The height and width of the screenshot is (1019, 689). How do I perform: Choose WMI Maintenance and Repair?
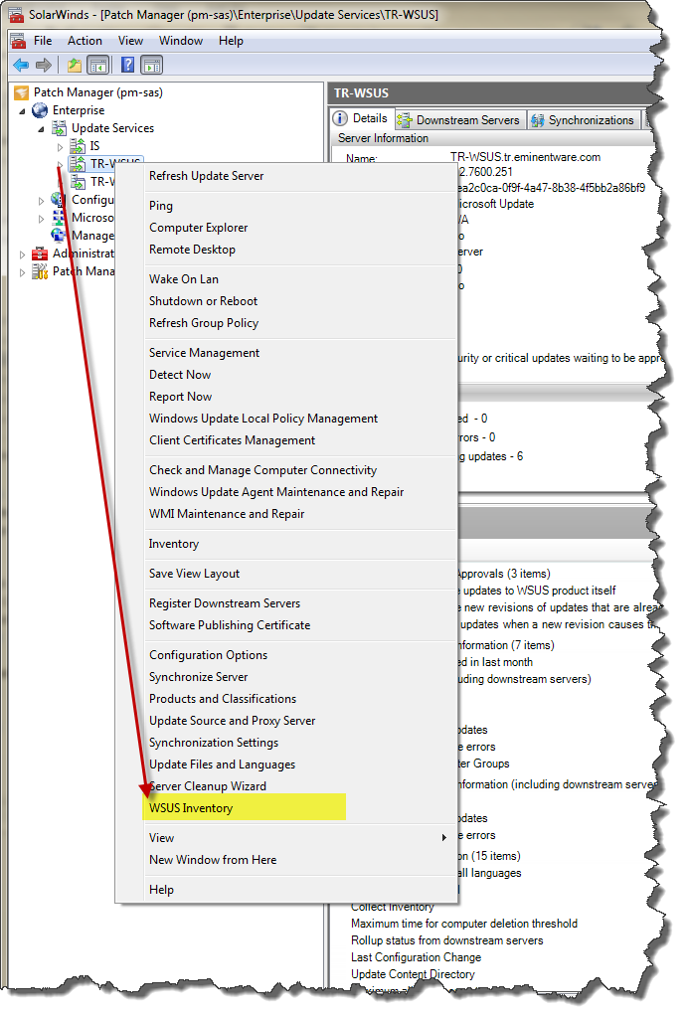pos(227,513)
